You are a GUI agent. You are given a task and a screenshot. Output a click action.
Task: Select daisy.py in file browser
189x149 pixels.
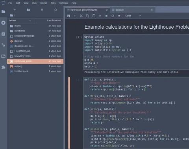[x=35, y=41]
